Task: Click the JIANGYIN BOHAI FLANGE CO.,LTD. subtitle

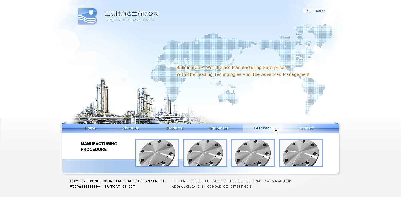Action: click(x=131, y=20)
